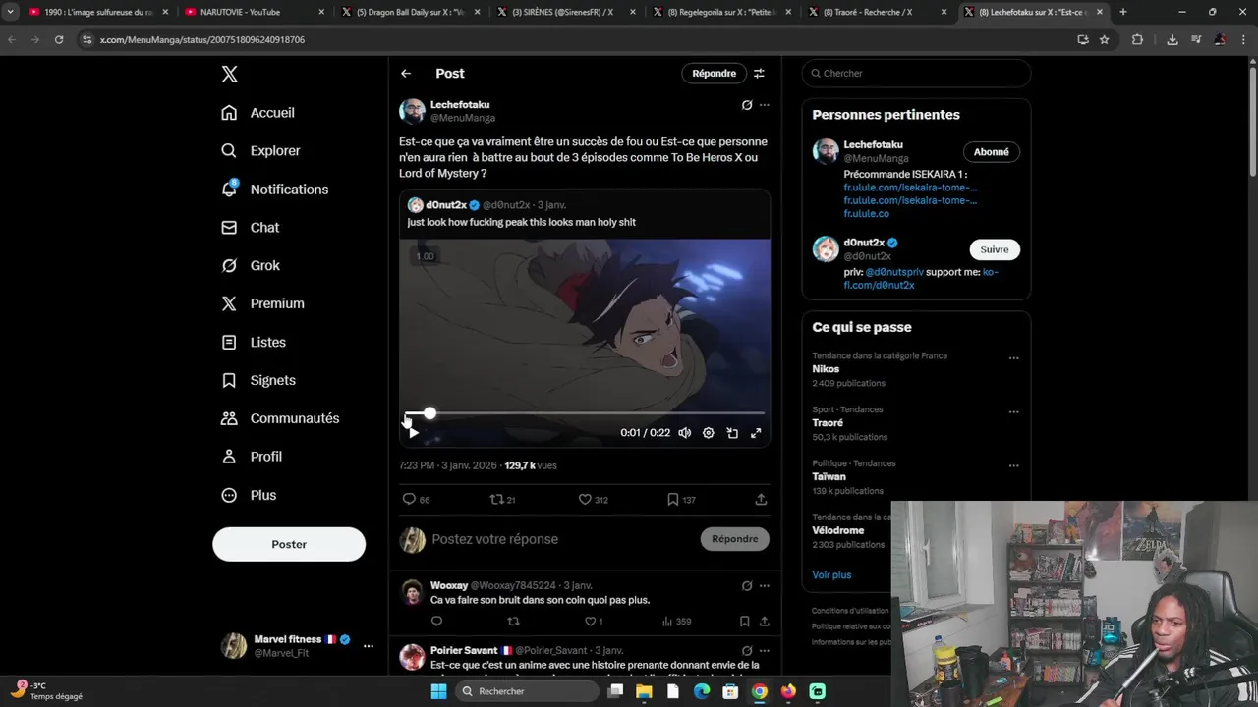Go back with the Post arrow
Viewport: 1258px width, 707px height.
coord(406,74)
